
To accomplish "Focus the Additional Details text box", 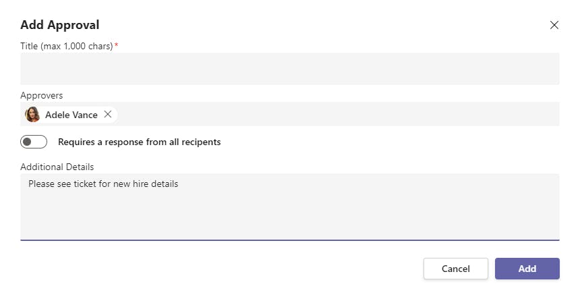I will [x=290, y=213].
